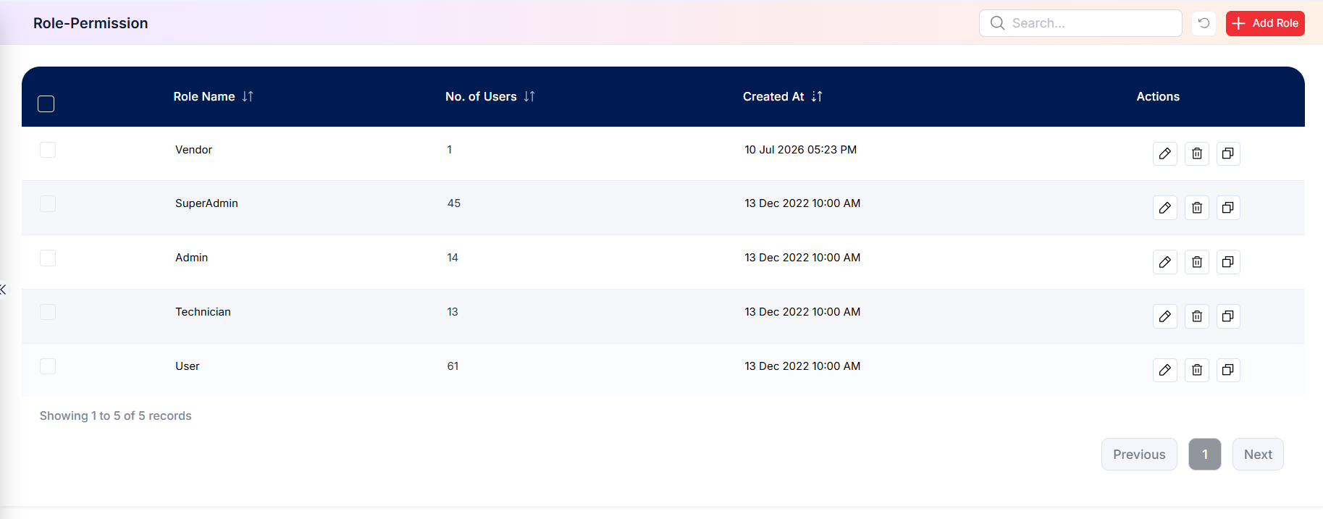
Task: Click the refresh icon beside search
Action: click(x=1204, y=23)
